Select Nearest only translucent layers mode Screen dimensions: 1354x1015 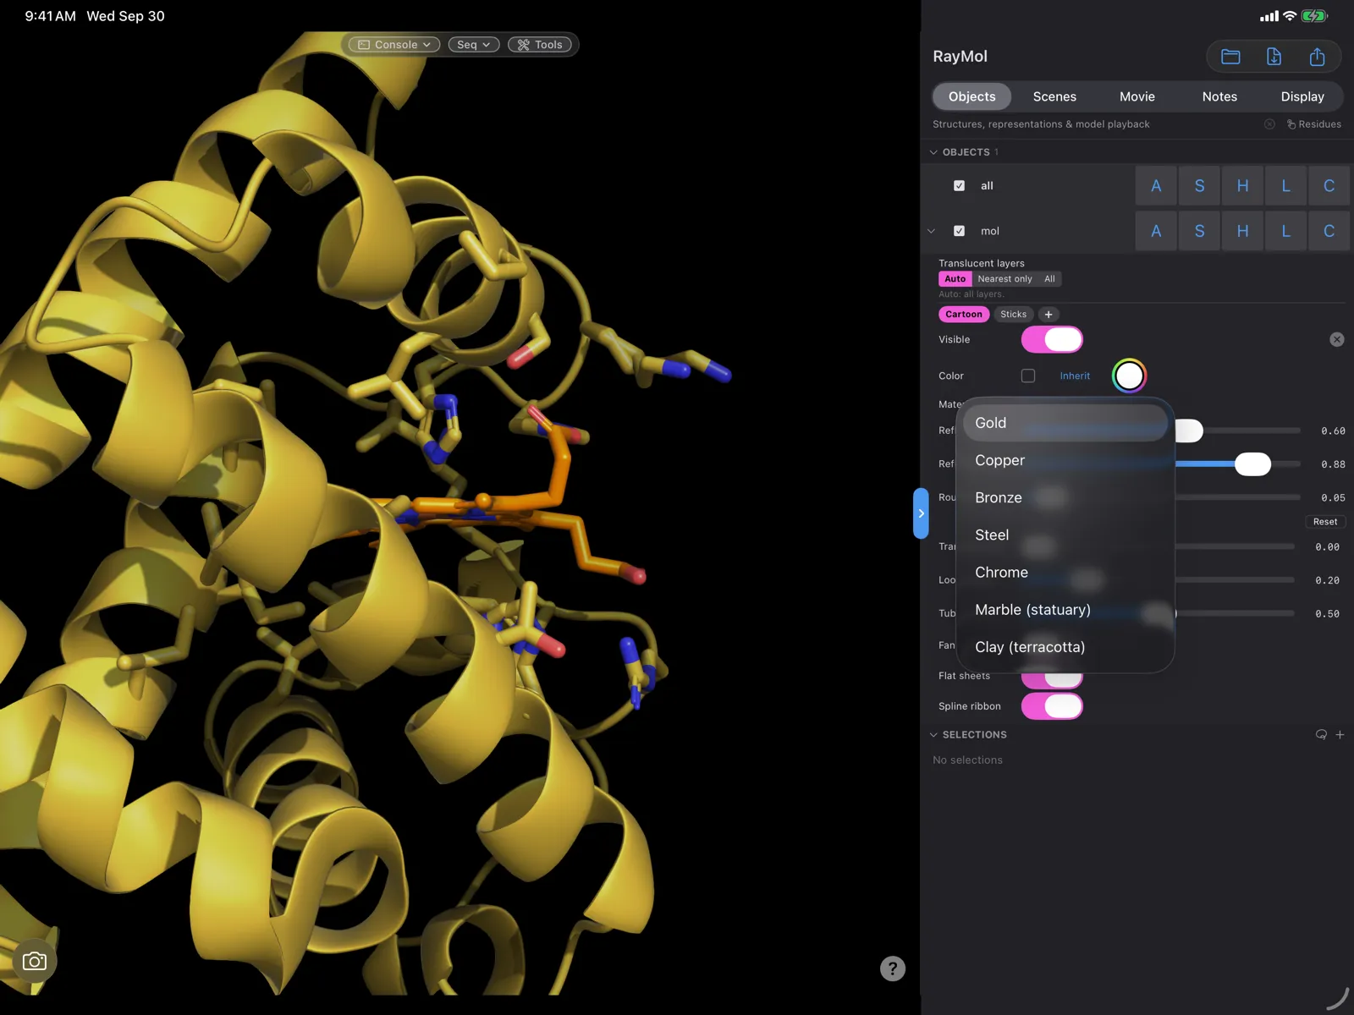(x=1004, y=279)
